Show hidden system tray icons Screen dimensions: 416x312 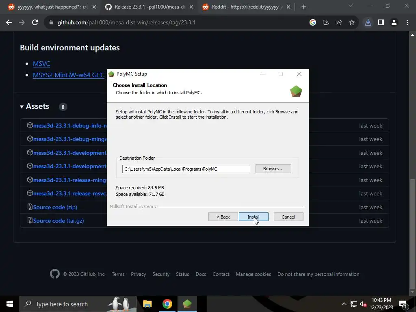click(344, 304)
